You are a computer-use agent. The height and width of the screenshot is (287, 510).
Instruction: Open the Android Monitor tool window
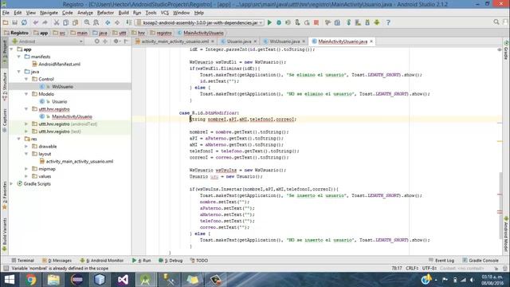pyautogui.click(x=102, y=261)
